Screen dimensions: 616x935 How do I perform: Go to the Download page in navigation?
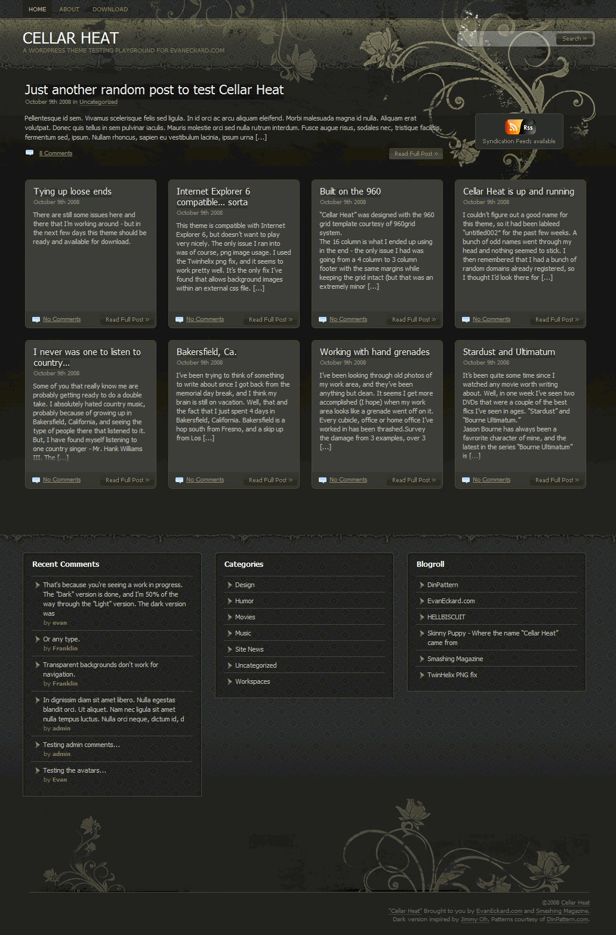[x=110, y=9]
